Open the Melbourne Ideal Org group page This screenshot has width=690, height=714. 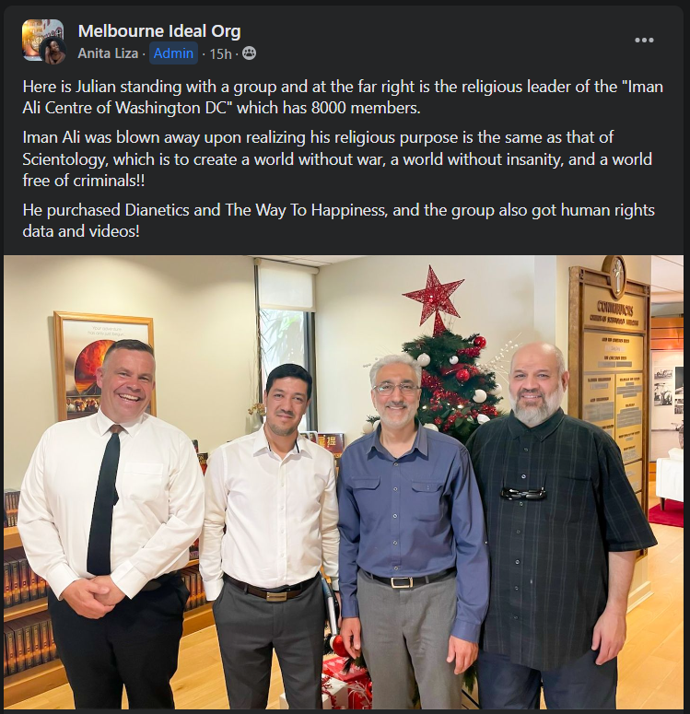point(159,31)
